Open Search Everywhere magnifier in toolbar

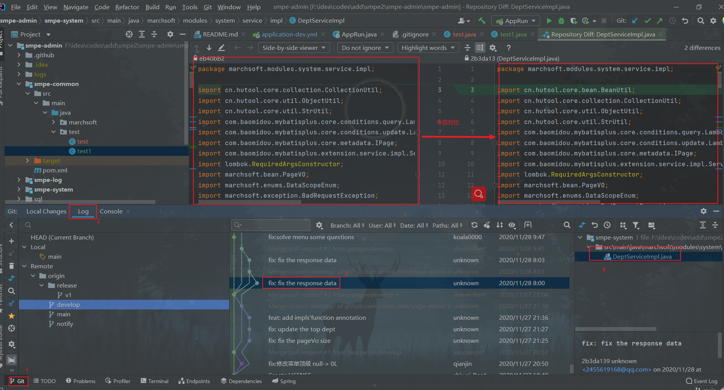(701, 21)
